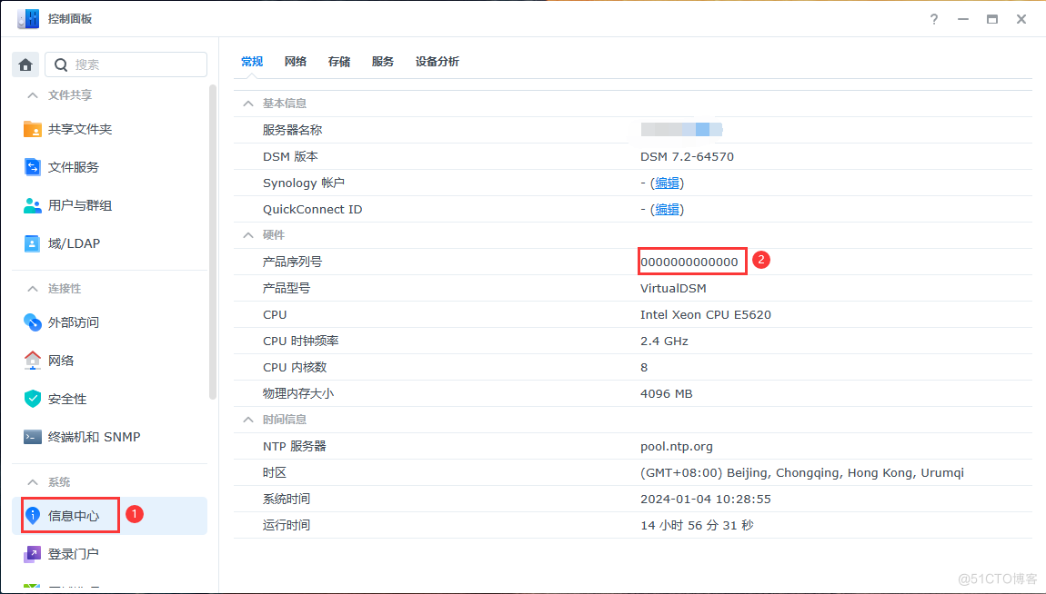Collapse the 基本信息 section
Image resolution: width=1046 pixels, height=594 pixels.
248,104
